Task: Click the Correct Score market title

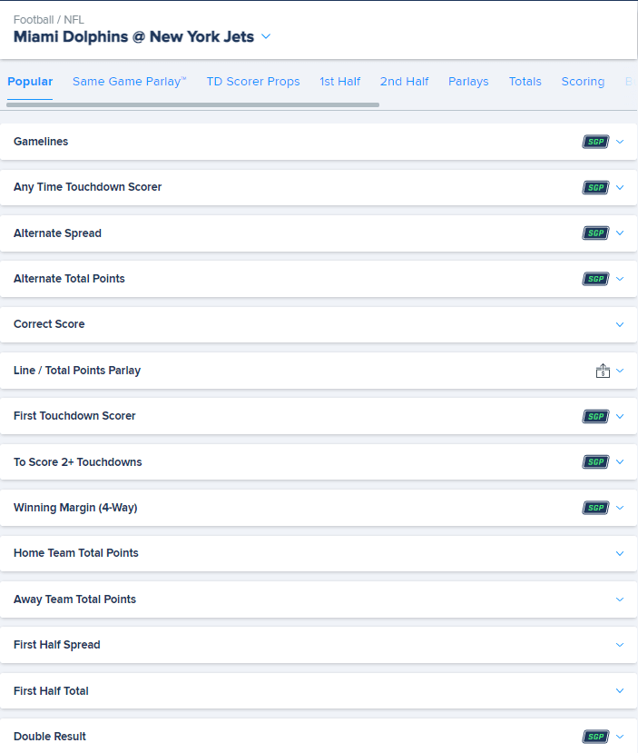Action: coord(49,324)
